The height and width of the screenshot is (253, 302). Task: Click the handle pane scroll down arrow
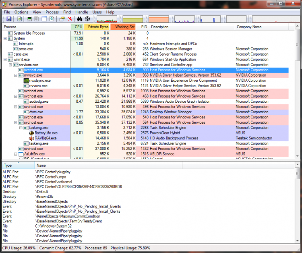(297, 241)
